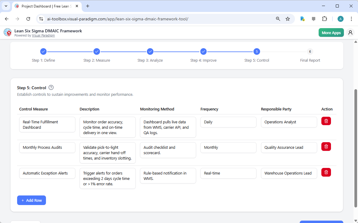Bookmark this page via the star icon

(288, 19)
